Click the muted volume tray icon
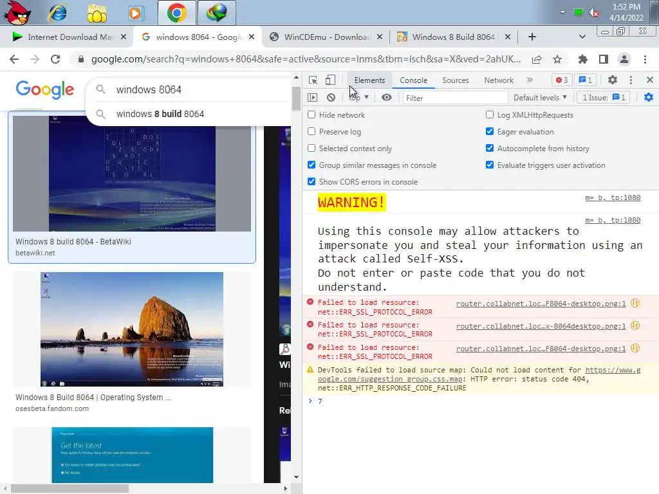Viewport: 659px width, 494px height. tap(594, 13)
